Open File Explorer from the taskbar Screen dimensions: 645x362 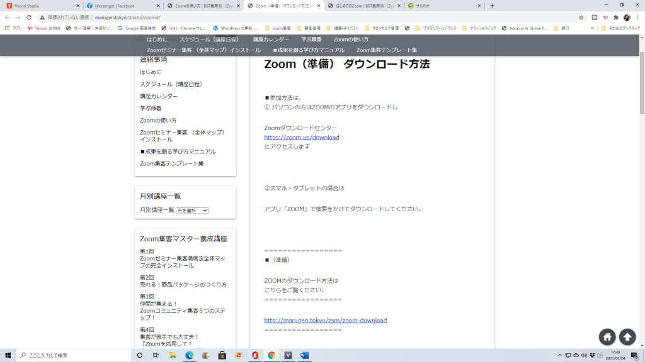tap(173, 355)
